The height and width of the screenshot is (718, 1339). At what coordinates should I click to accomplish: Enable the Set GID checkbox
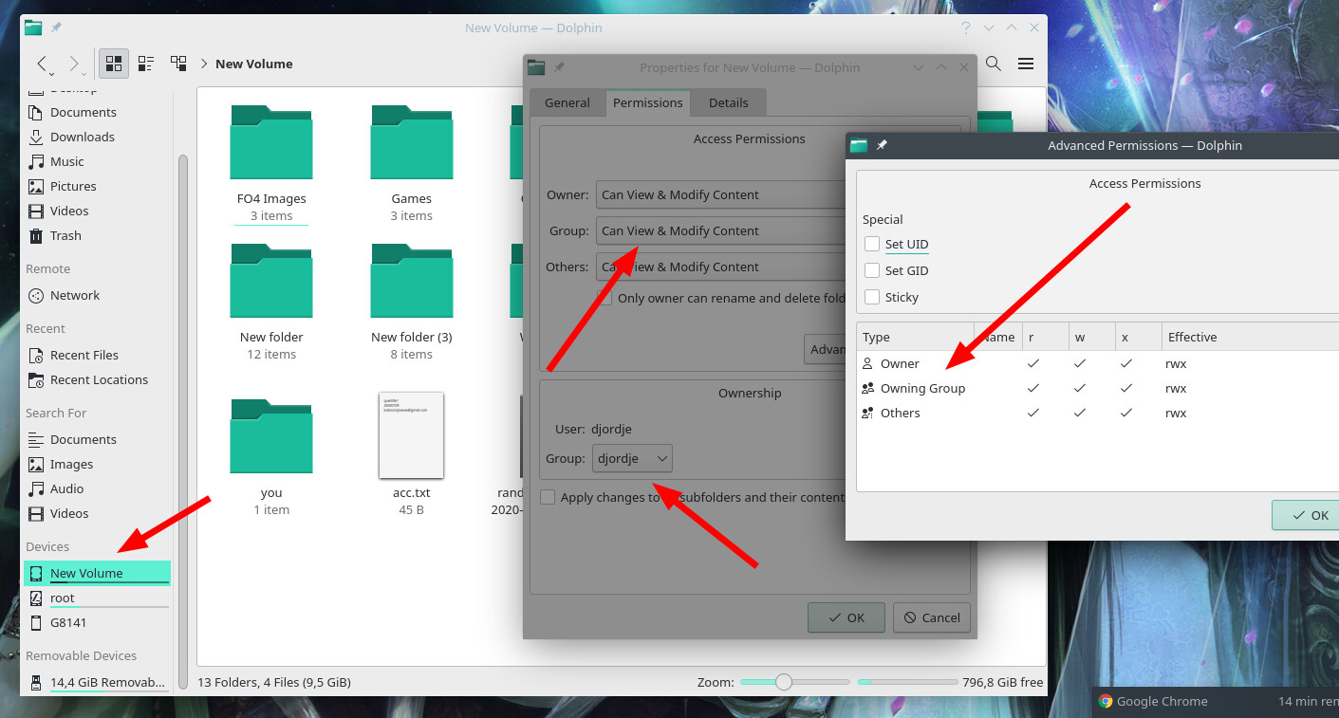click(872, 270)
